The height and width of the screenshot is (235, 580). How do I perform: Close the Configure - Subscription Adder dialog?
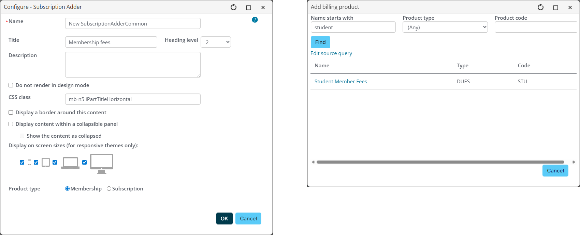click(263, 7)
